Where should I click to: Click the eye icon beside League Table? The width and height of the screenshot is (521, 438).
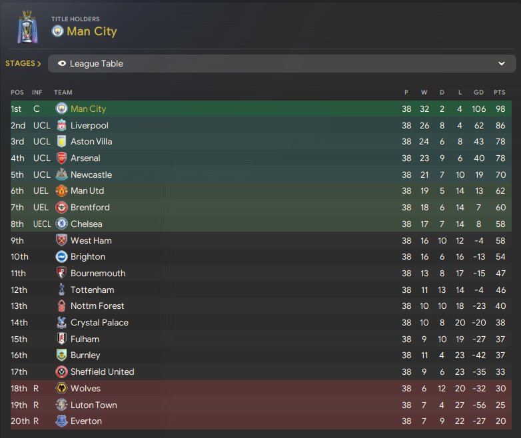62,64
